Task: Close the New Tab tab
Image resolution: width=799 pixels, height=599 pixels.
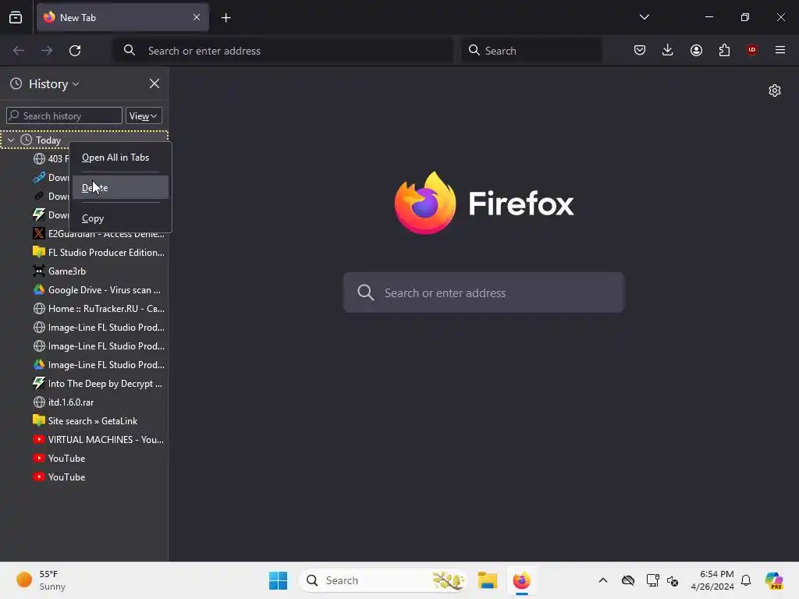Action: coord(196,17)
